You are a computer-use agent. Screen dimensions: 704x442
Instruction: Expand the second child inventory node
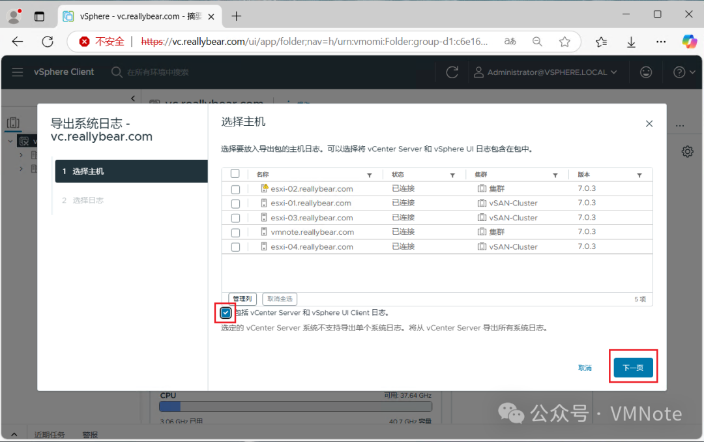(x=21, y=169)
